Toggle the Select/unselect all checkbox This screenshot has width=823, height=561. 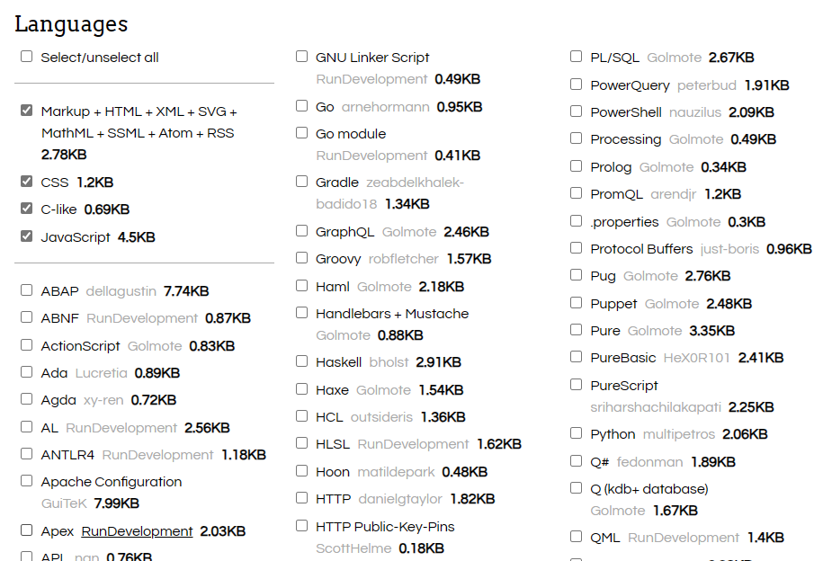click(x=26, y=56)
